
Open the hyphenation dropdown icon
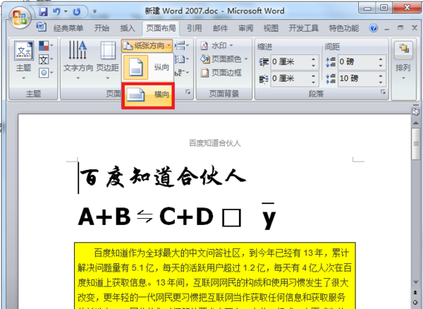(182, 73)
